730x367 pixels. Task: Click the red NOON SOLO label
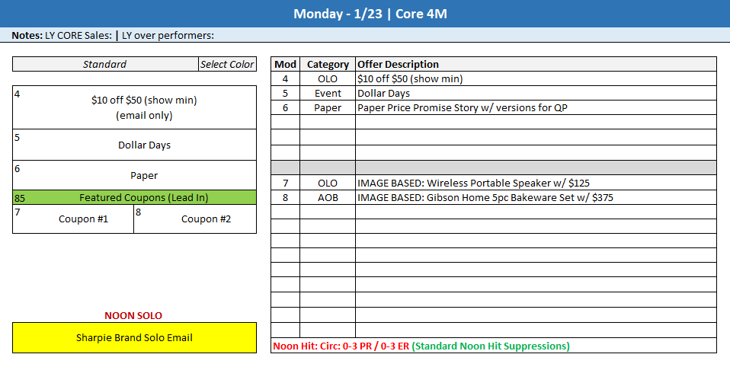133,315
